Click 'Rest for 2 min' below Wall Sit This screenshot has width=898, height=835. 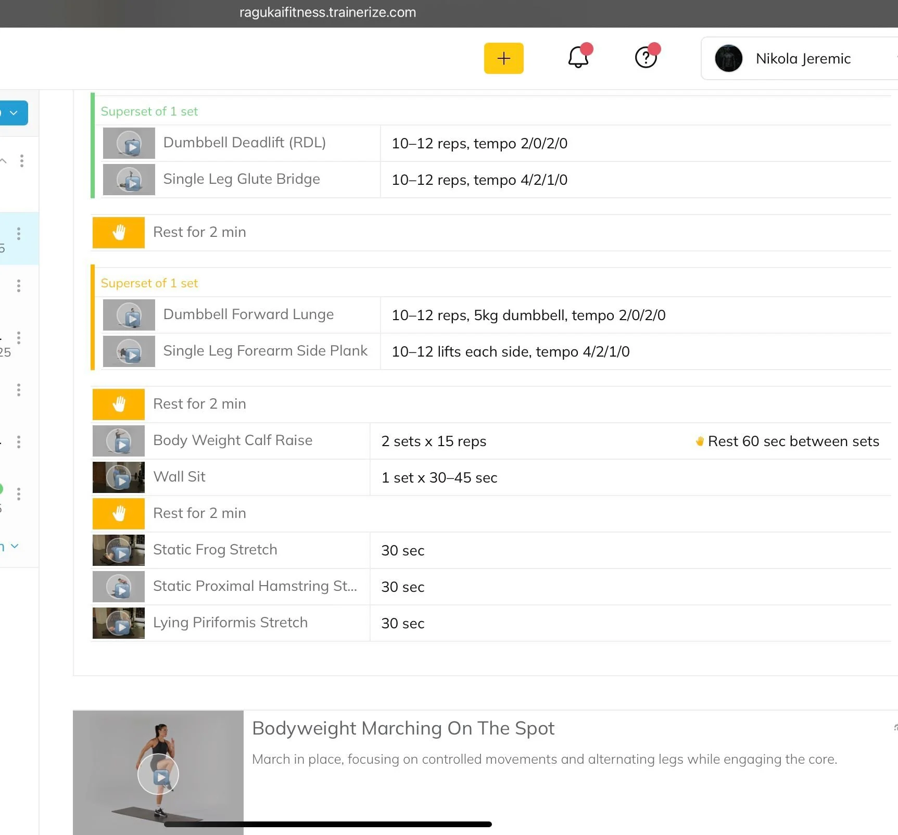tap(199, 513)
